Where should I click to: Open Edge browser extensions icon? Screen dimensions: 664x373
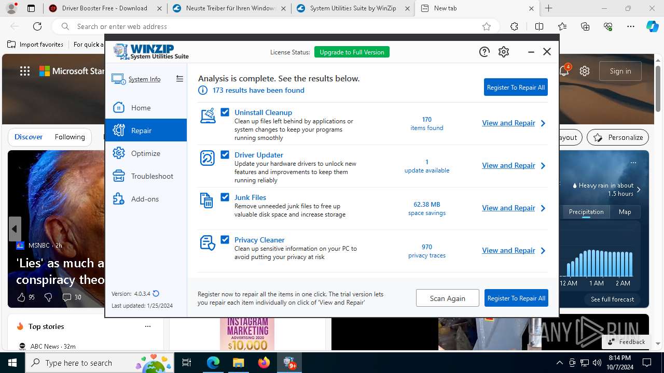[514, 26]
